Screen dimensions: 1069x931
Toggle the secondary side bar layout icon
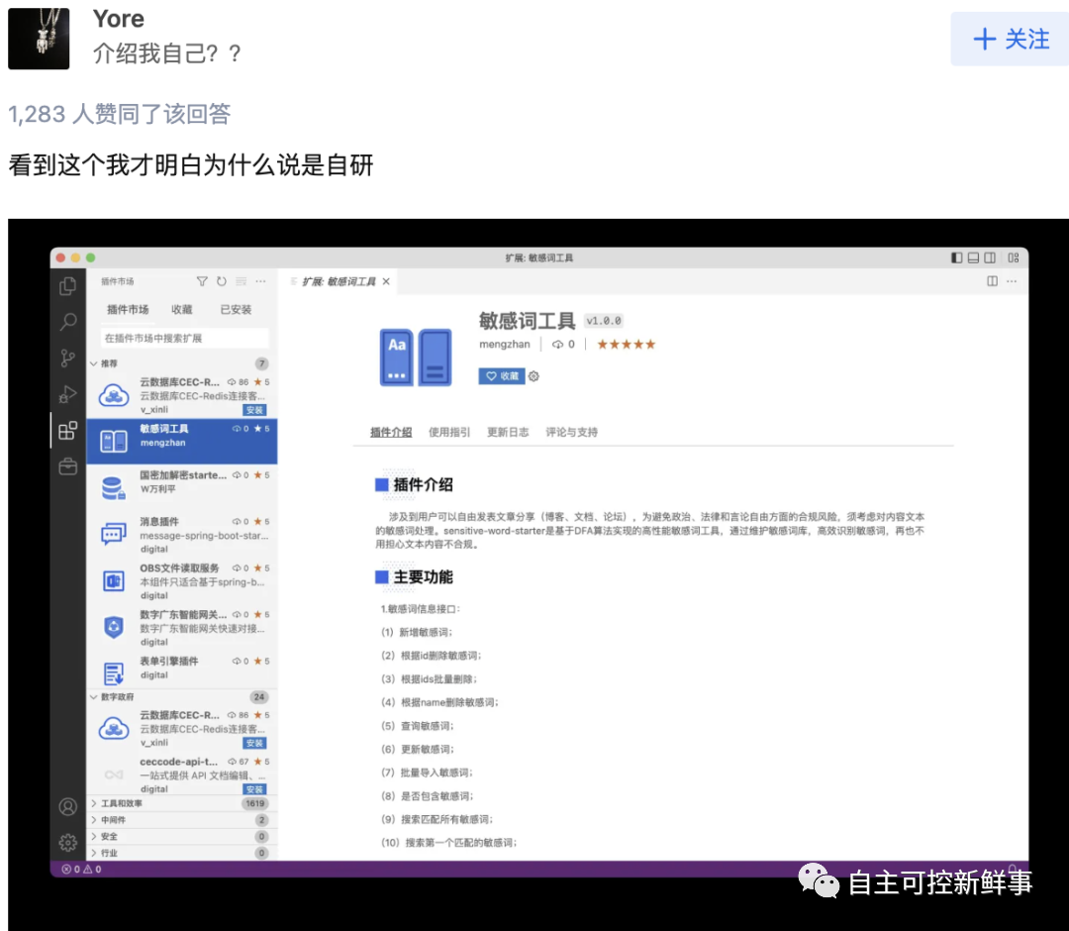[992, 258]
